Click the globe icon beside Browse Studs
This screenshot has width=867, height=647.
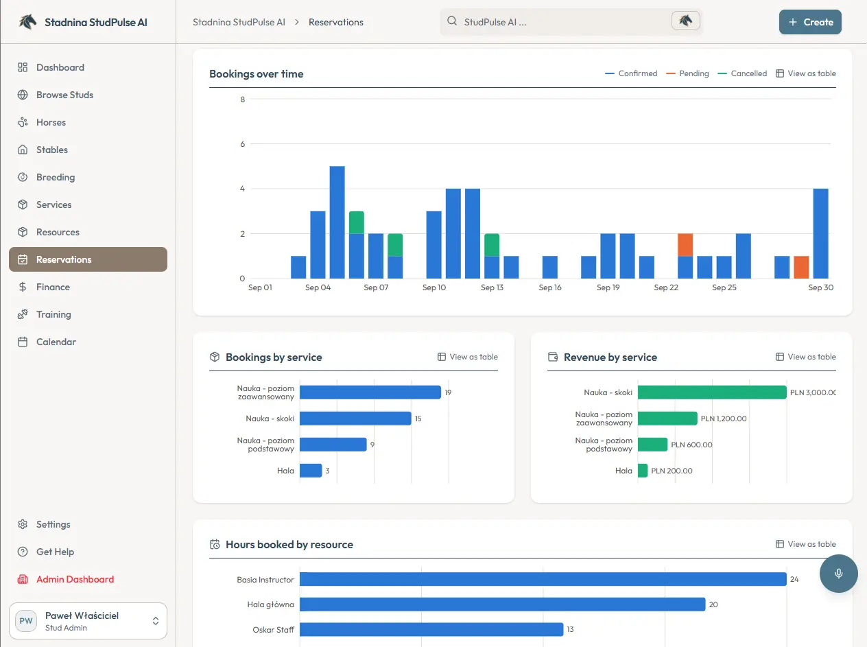(23, 95)
